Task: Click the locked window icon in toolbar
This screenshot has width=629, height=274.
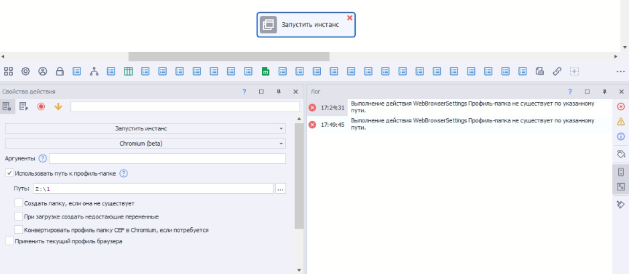Action: point(539,72)
